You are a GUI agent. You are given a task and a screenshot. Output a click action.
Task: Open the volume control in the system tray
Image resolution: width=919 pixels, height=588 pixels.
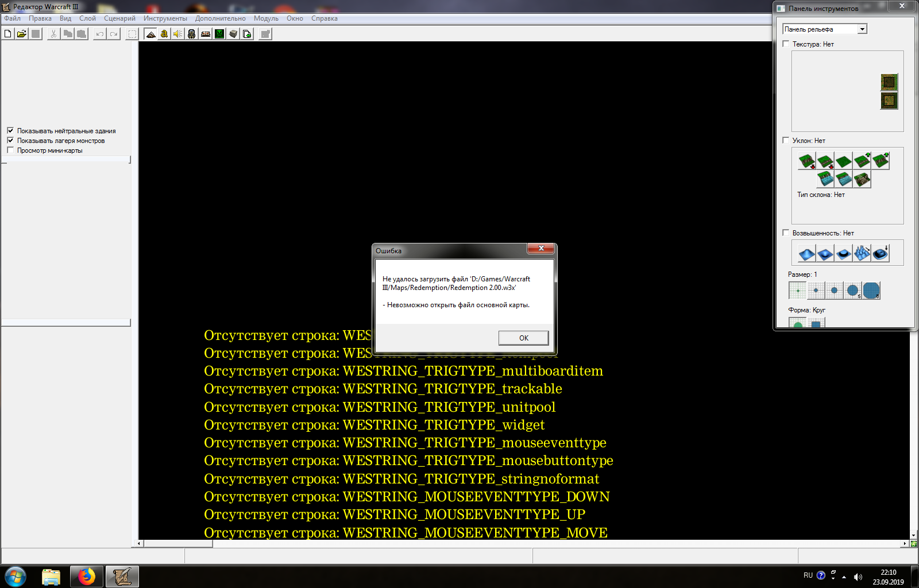point(858,577)
